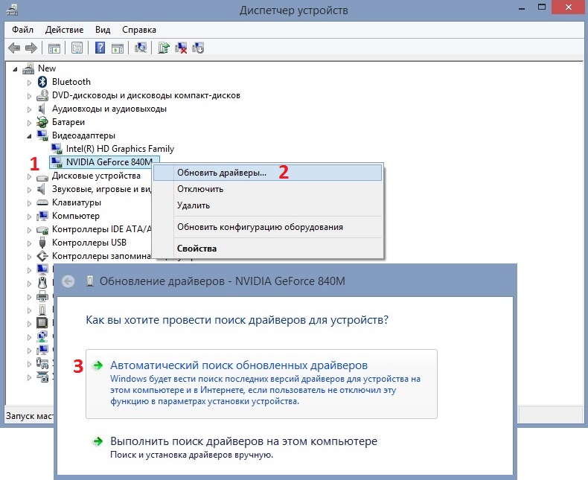Open the Справка menu
This screenshot has width=588, height=480.
pos(139,30)
